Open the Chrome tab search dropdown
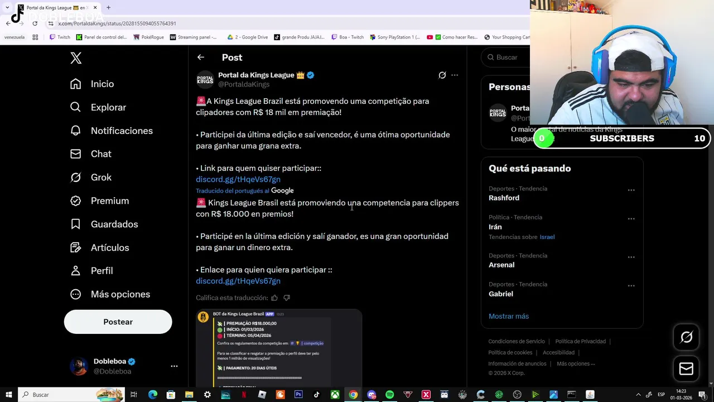The height and width of the screenshot is (402, 714). 7,8
